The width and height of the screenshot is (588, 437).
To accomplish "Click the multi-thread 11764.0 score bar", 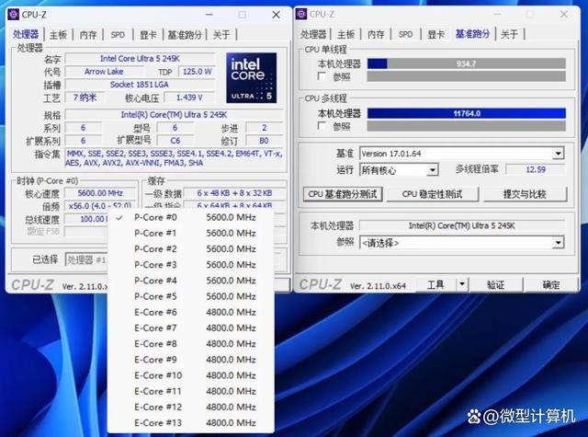I will coord(465,113).
